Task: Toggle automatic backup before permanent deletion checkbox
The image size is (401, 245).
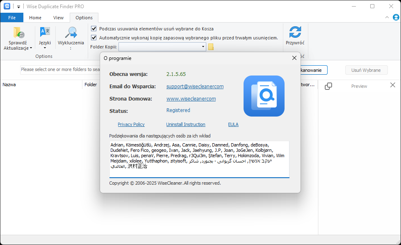Action: [94, 38]
